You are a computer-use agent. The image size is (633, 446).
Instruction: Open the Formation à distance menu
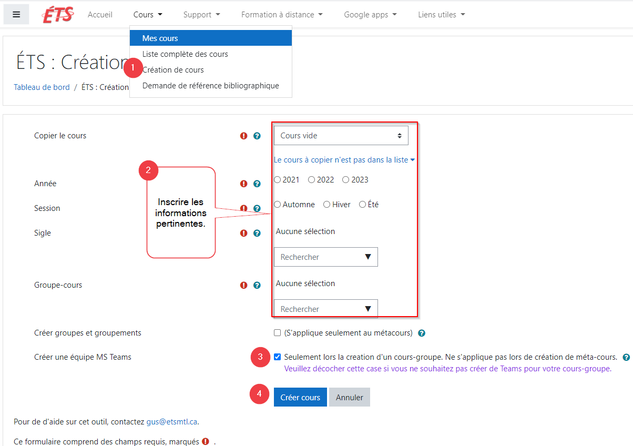click(x=282, y=15)
